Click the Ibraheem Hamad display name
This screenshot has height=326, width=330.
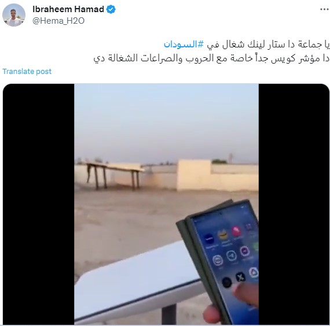coord(68,9)
